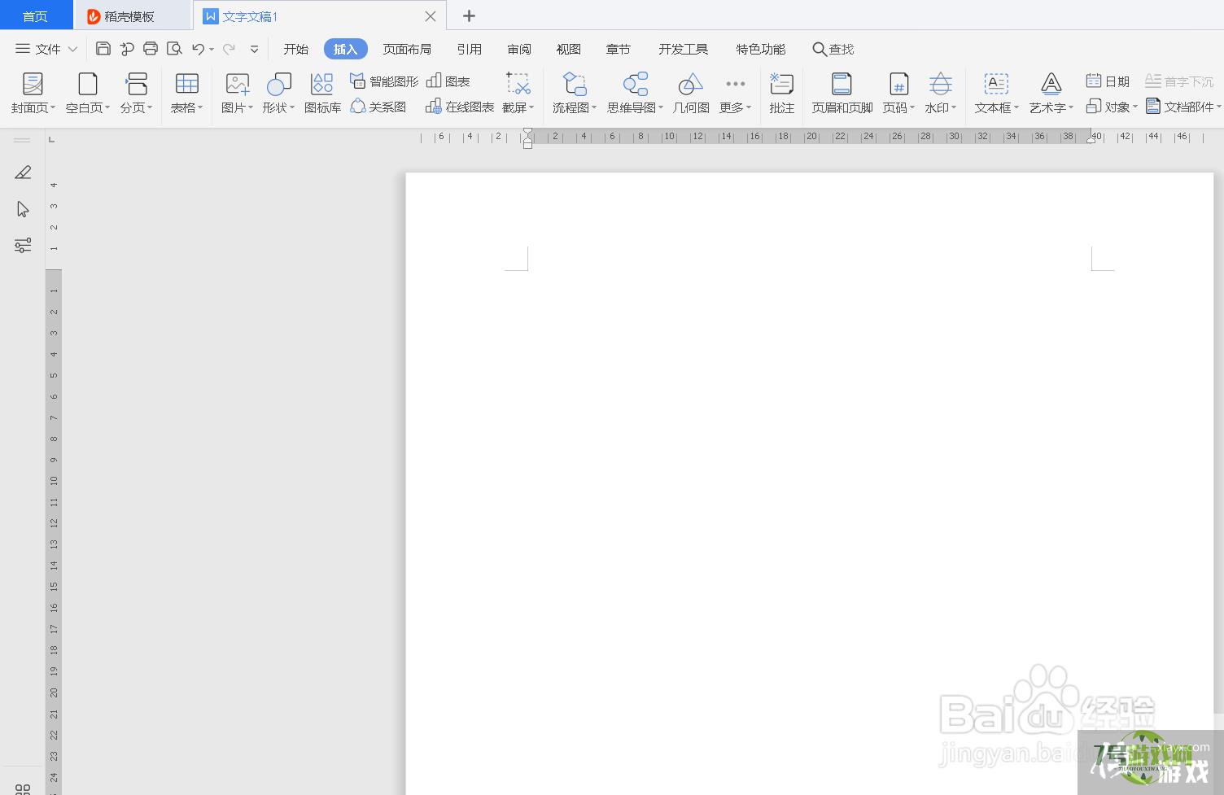The height and width of the screenshot is (795, 1224).
Task: Switch to the 开发工具 ribbon tab
Action: click(683, 49)
